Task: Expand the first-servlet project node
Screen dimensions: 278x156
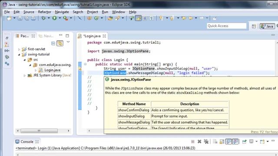Action: click(19, 49)
